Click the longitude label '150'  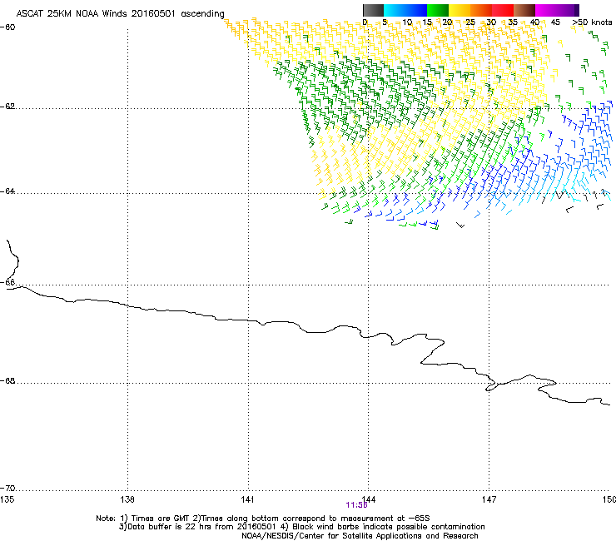point(609,499)
